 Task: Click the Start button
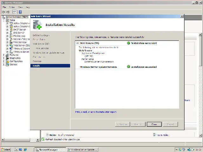tap(6, 149)
